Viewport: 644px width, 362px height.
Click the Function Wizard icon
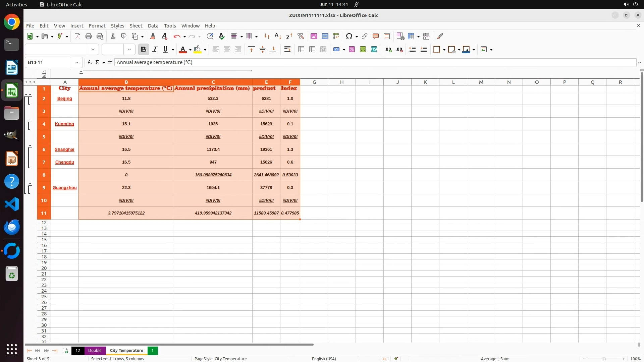click(90, 62)
